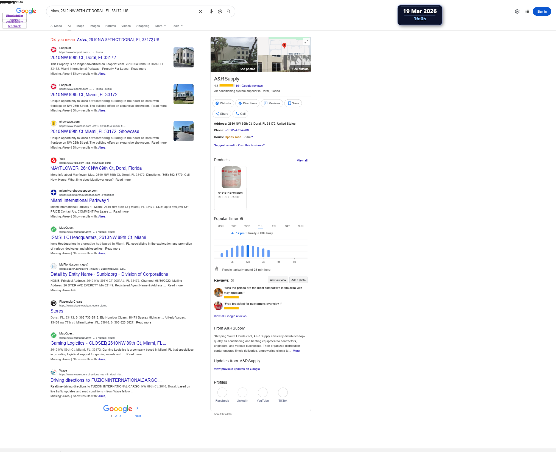Switch to the Maps tab
This screenshot has height=452, width=559.
(x=80, y=26)
